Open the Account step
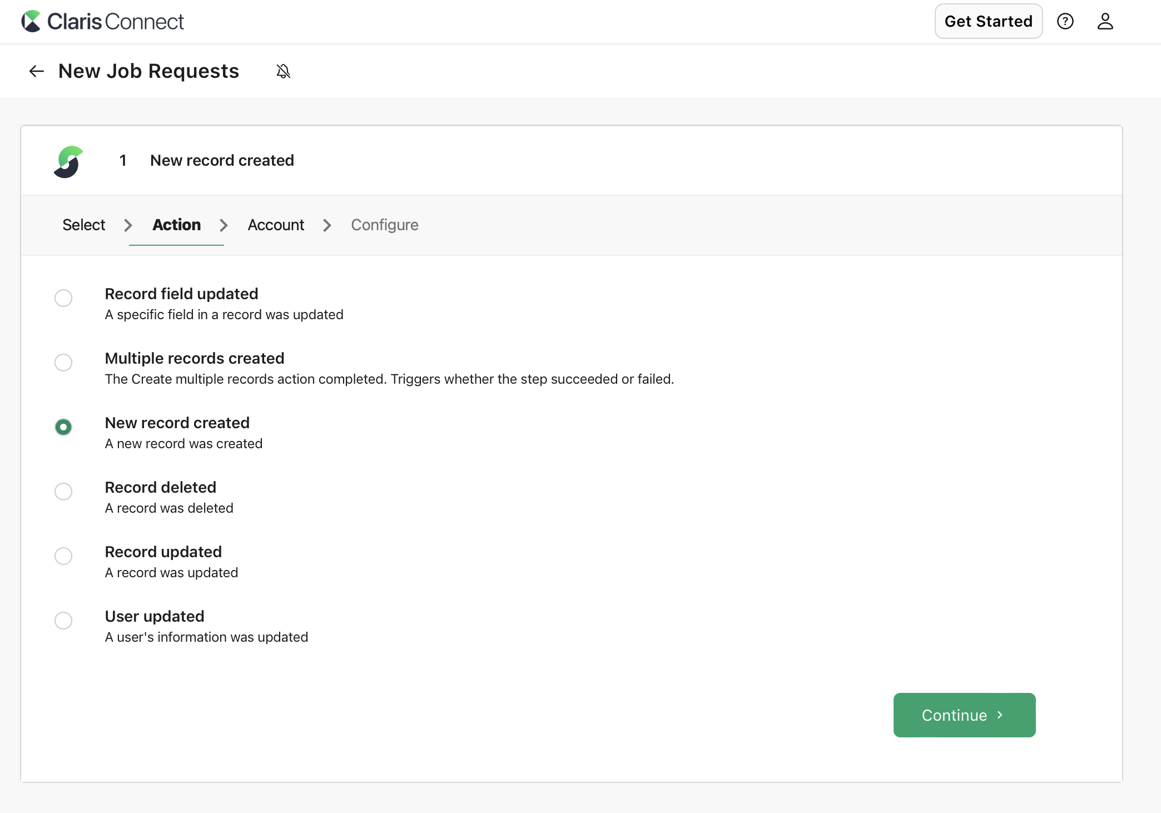This screenshot has height=813, width=1161. pos(276,225)
